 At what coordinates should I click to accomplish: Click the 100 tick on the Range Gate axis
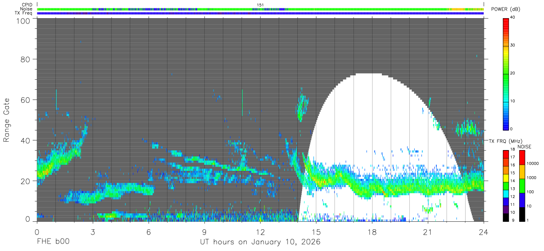[24, 20]
